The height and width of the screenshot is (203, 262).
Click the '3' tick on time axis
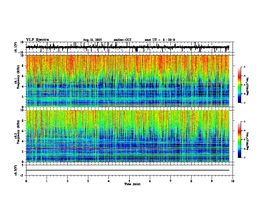click(88, 181)
